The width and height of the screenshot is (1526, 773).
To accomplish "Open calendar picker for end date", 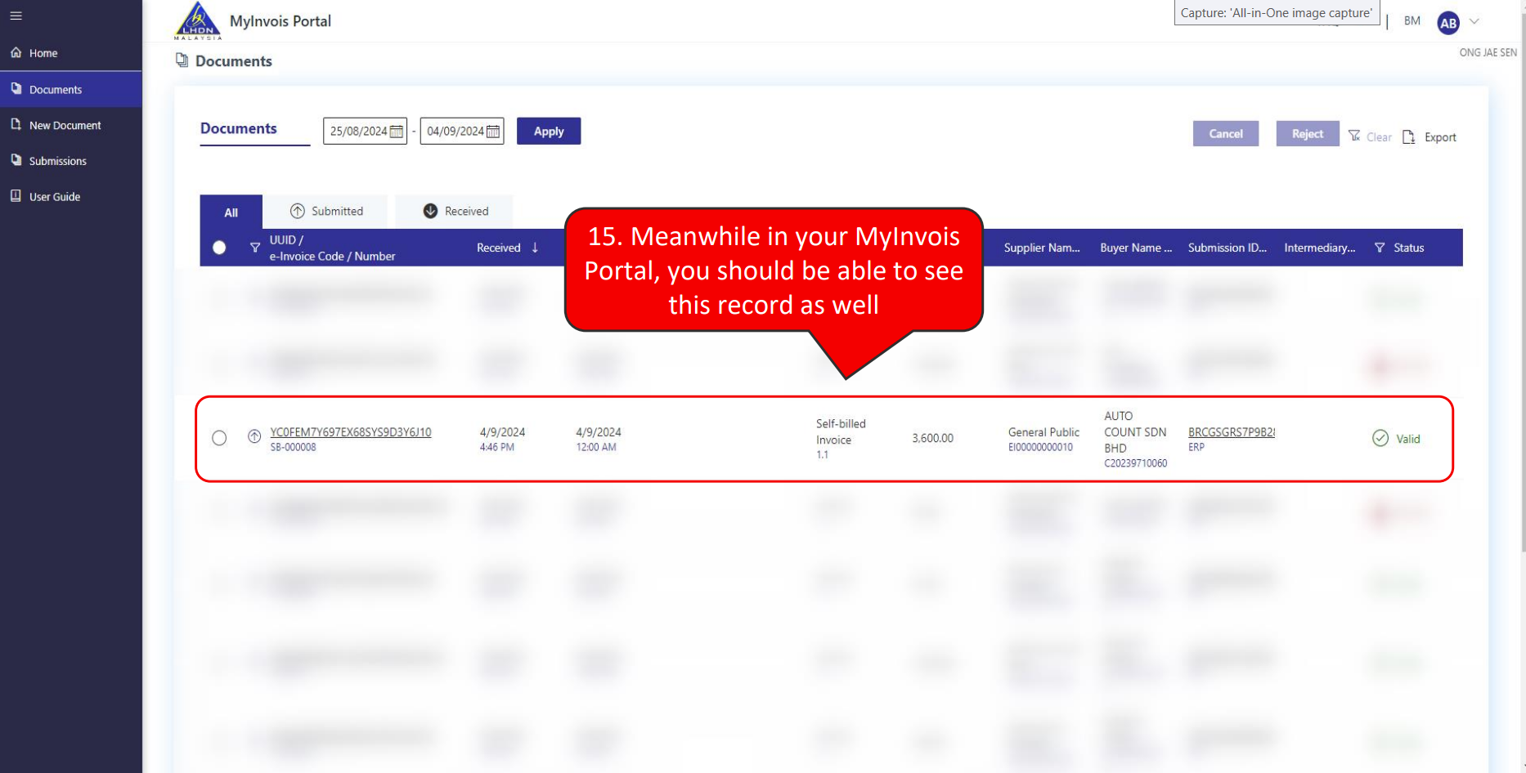I will point(493,132).
